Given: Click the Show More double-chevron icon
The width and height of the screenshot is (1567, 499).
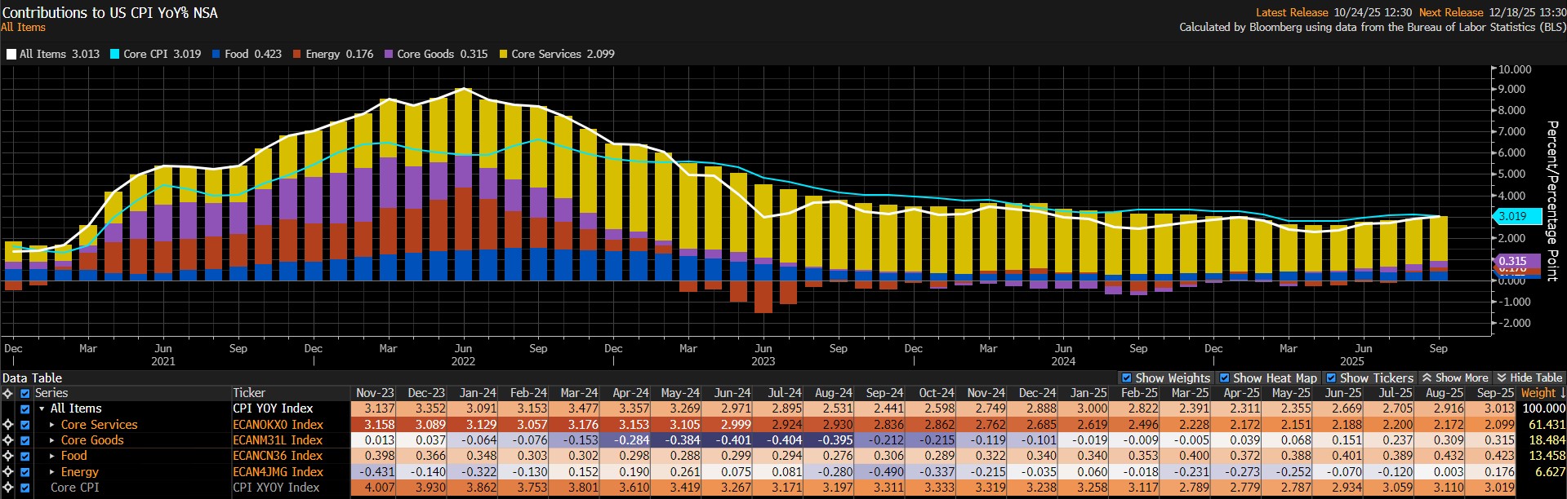Looking at the screenshot, I should coord(1427,378).
